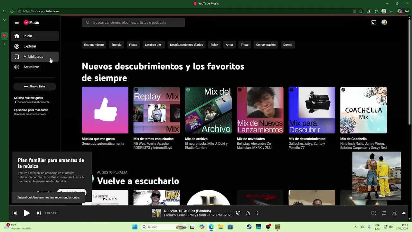412x232 pixels.
Task: Open Copilot Chat button
Action: pos(403,11)
